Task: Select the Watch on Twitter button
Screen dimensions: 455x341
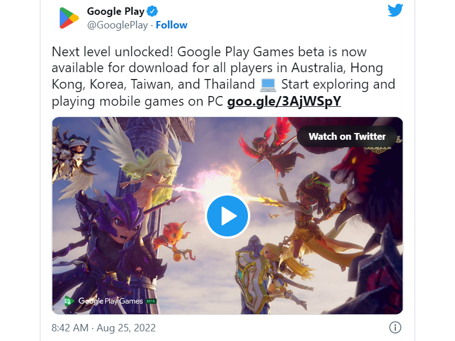Action: [347, 136]
